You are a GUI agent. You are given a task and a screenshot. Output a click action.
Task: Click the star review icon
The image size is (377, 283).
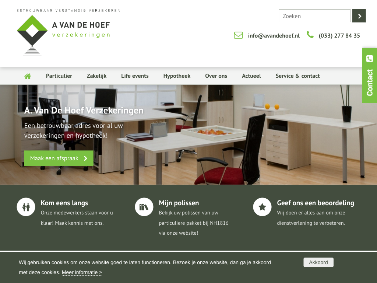[x=262, y=207]
